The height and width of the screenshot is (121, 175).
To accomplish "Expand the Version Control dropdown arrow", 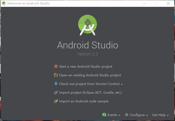I will pos(122,84).
